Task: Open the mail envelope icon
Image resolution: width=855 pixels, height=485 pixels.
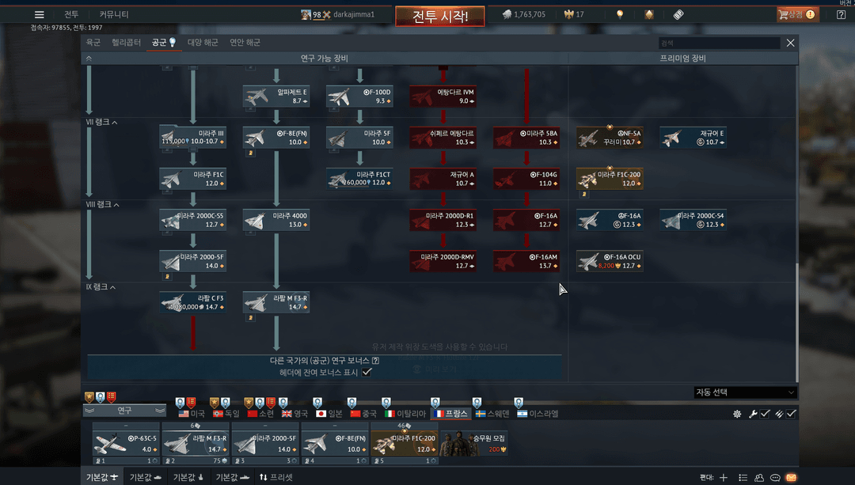Action: click(792, 477)
